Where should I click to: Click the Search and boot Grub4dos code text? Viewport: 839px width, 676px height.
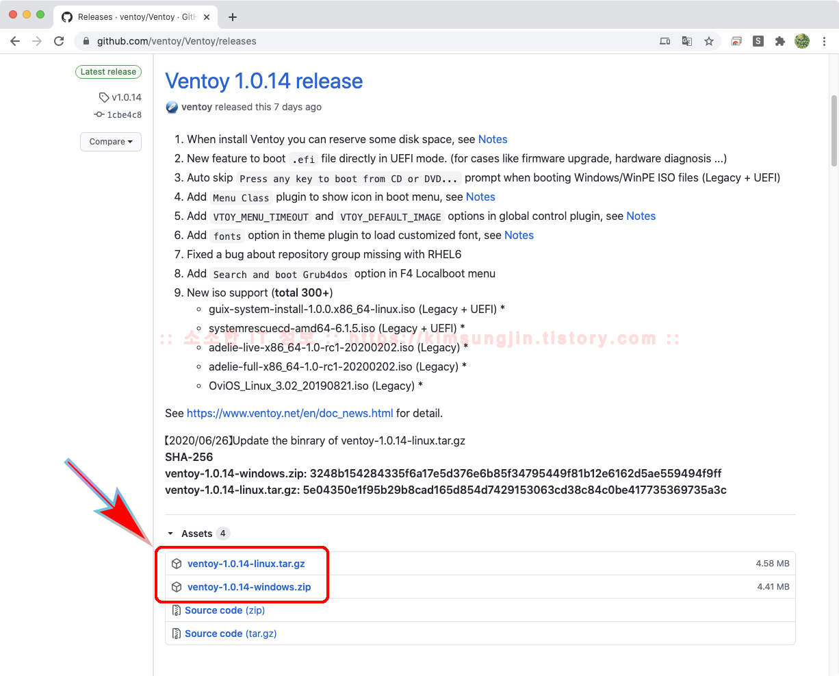coord(281,274)
